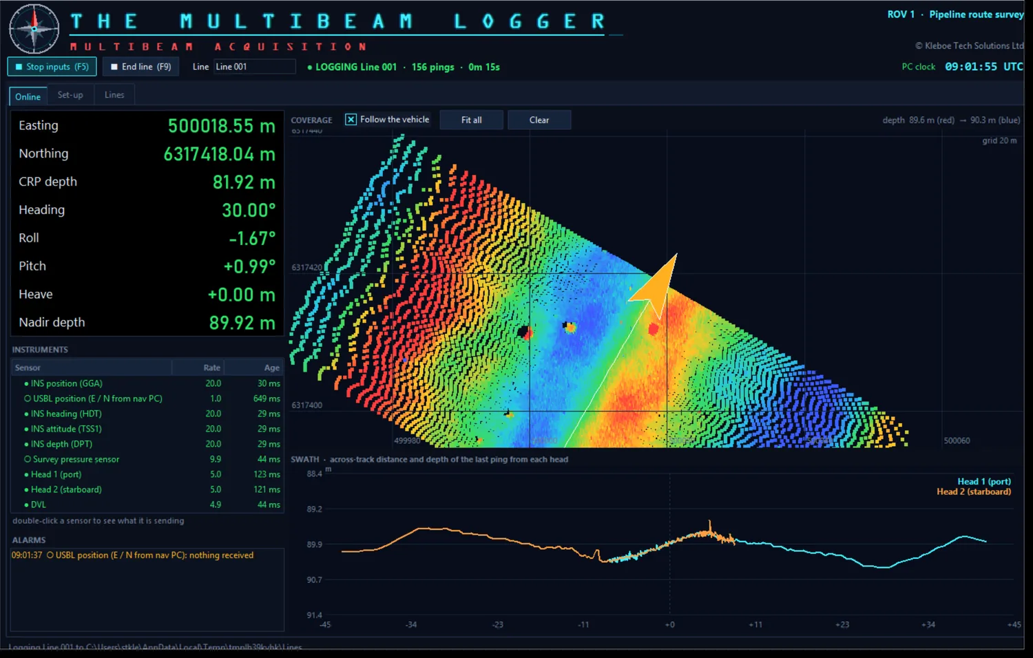Select the Survey pressure sensor row
This screenshot has height=658, width=1033.
pos(147,459)
